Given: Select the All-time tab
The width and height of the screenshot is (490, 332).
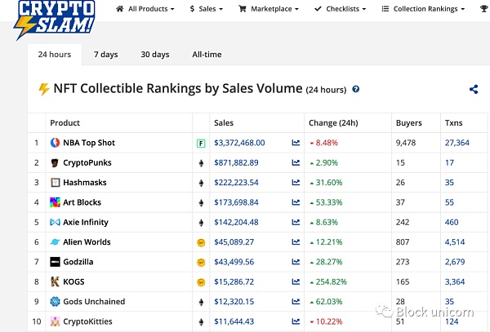Looking at the screenshot, I should pyautogui.click(x=207, y=55).
